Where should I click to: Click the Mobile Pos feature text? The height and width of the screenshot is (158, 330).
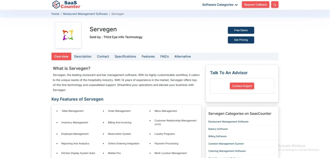click(x=114, y=153)
